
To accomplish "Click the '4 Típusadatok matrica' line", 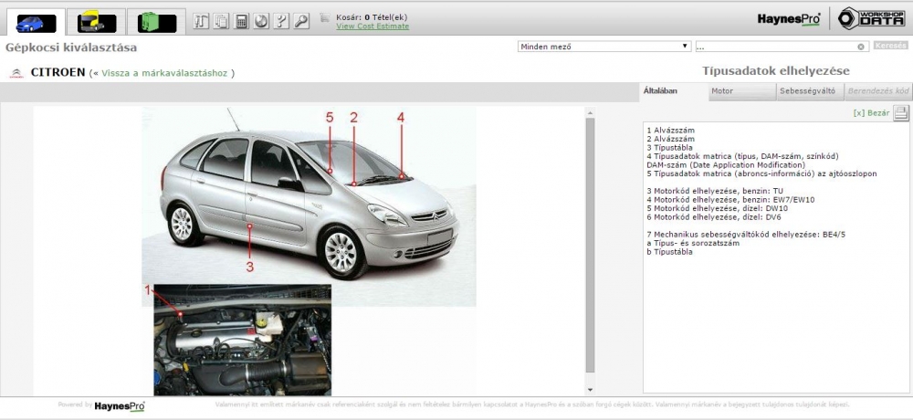I will pos(743,157).
